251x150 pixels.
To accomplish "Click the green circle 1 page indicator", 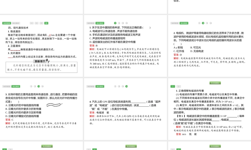I will pyautogui.click(x=115, y=23).
